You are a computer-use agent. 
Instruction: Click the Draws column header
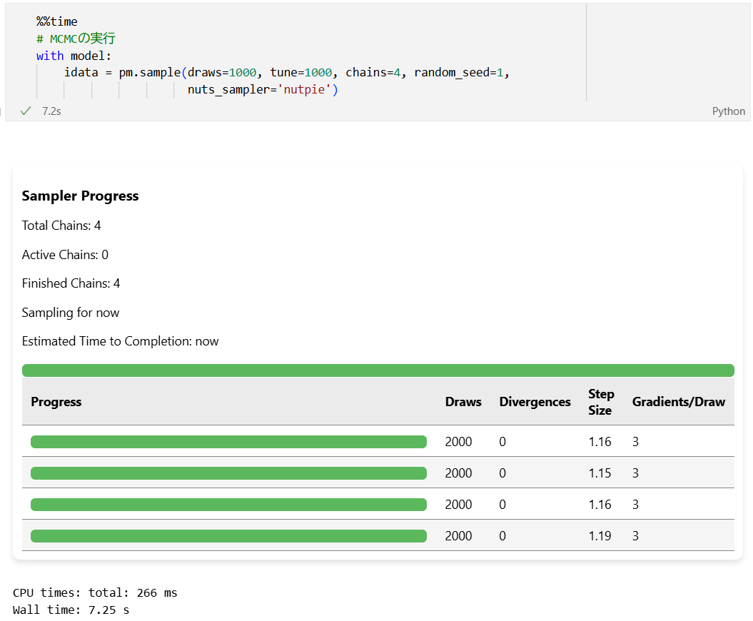(x=463, y=402)
